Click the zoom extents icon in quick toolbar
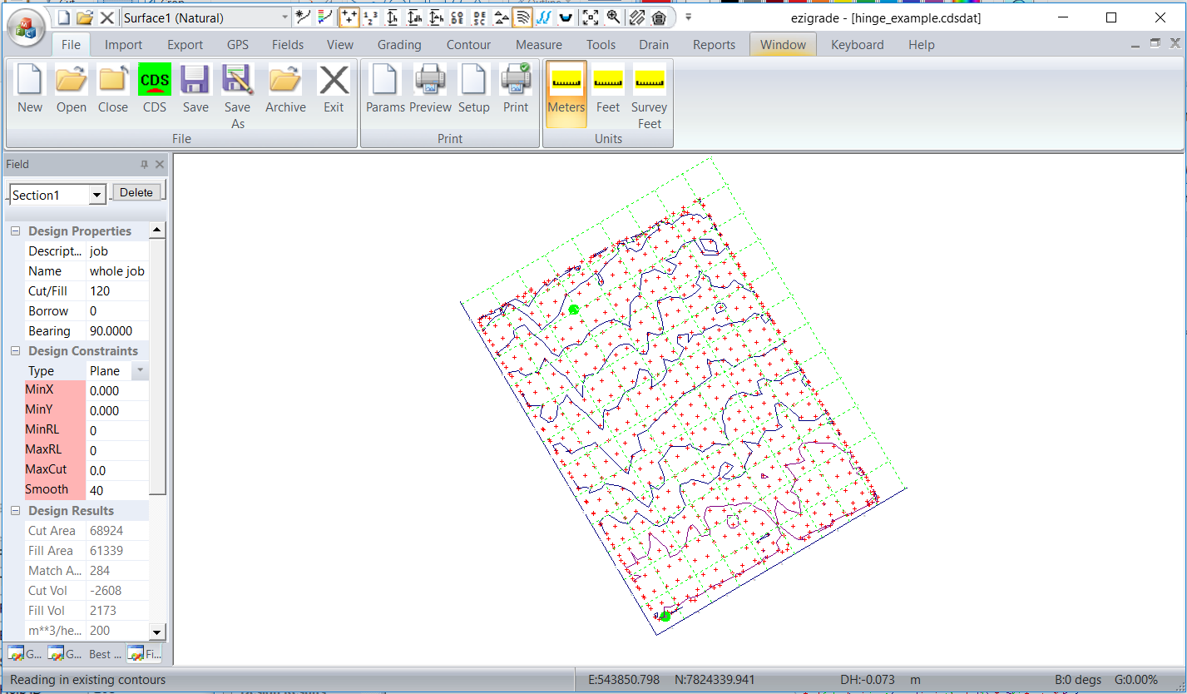The image size is (1187, 694). [x=590, y=17]
